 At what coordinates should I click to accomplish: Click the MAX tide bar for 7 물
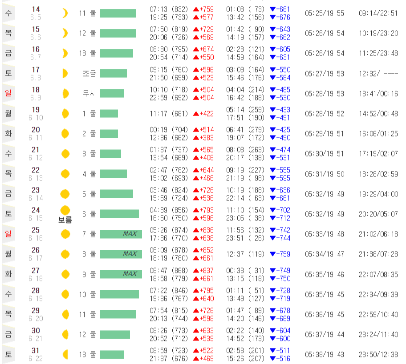tap(121, 234)
